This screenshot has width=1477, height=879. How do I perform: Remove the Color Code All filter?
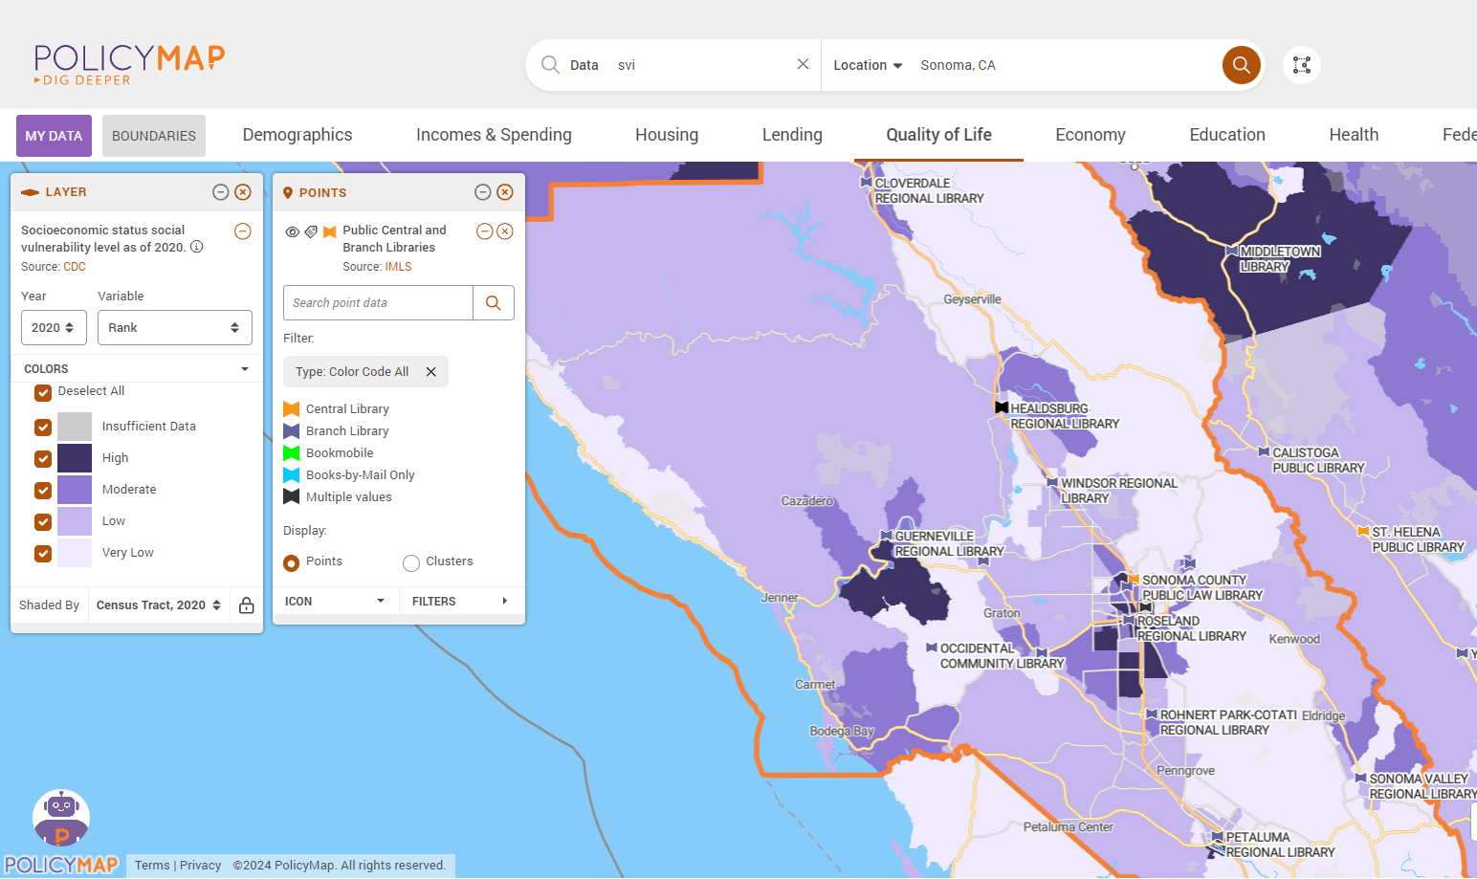pos(431,372)
